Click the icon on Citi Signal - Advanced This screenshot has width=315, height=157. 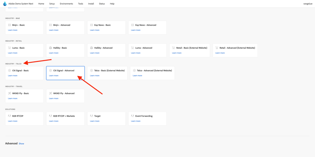pyautogui.click(x=50, y=71)
